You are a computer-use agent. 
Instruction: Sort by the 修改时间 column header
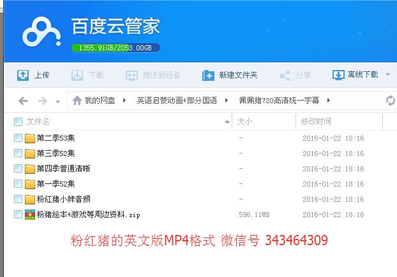pyautogui.click(x=316, y=122)
